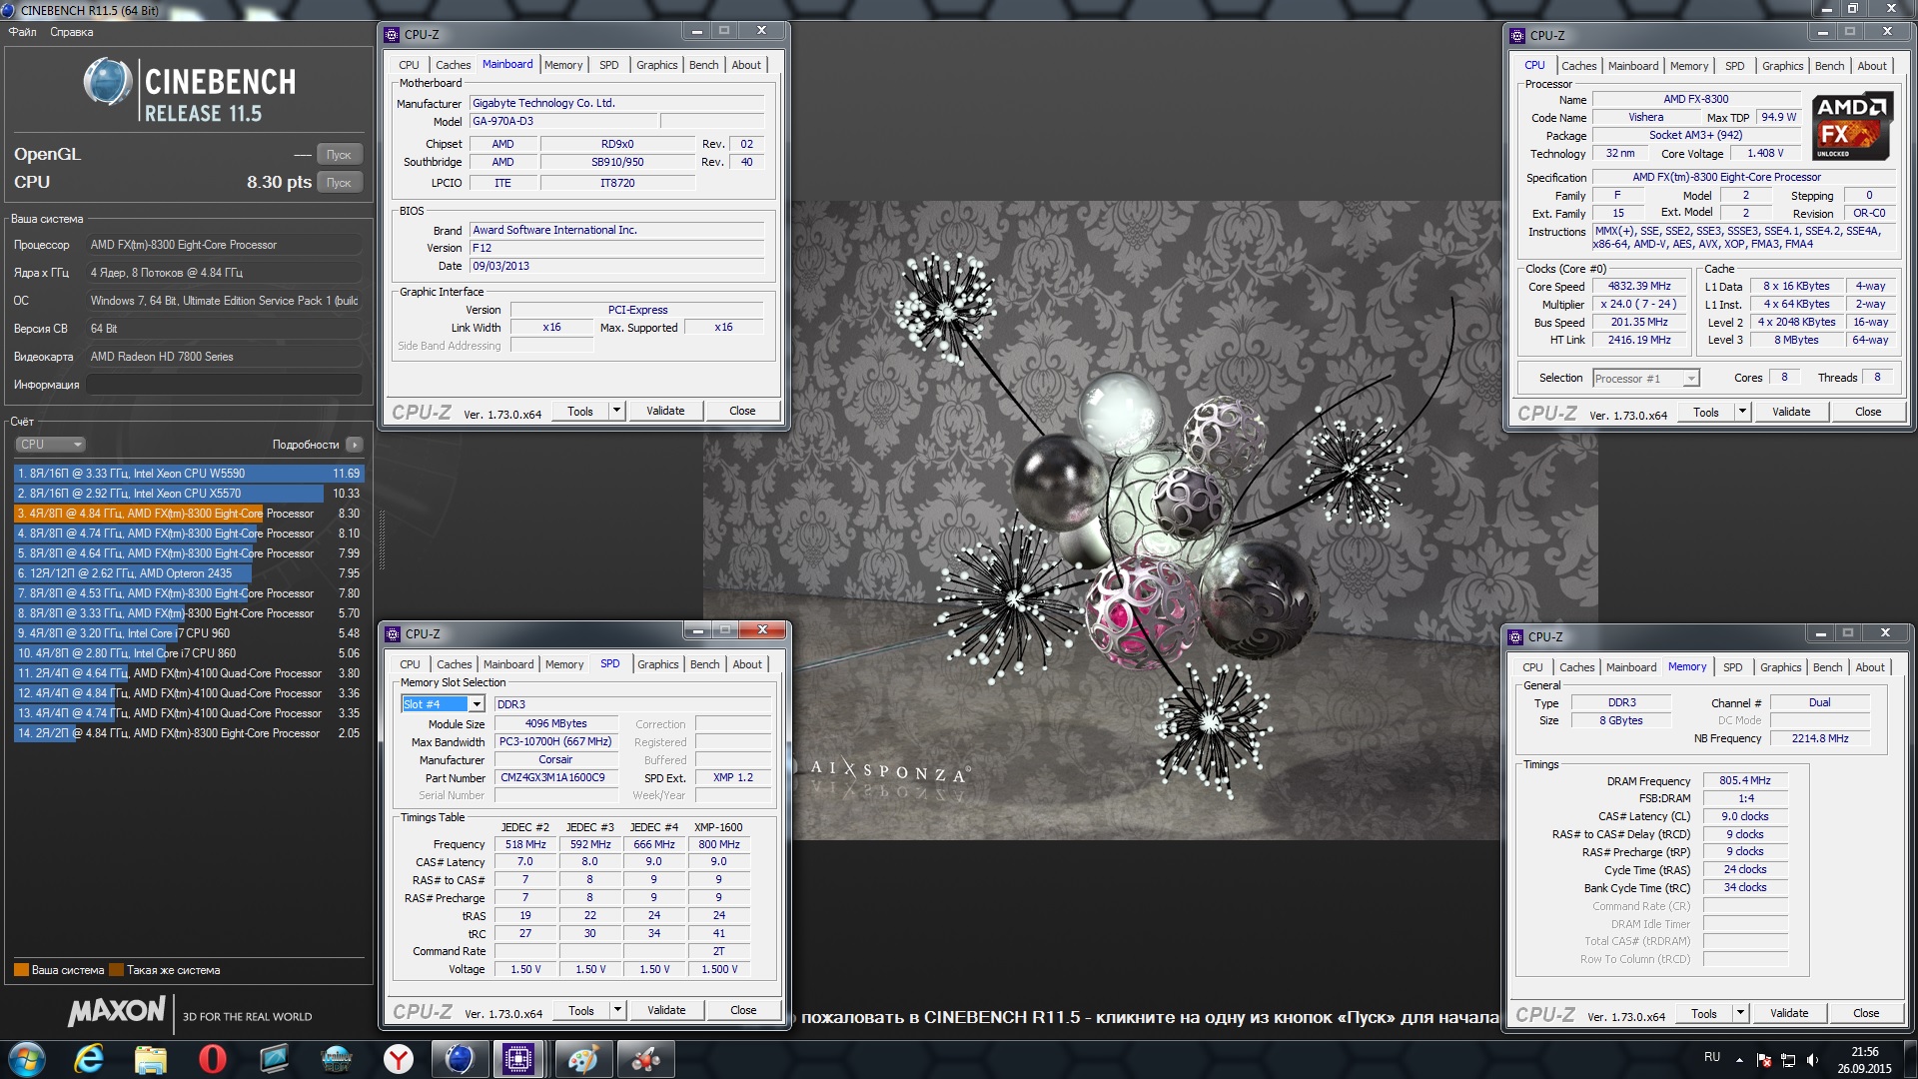Select ranking row Intel Core i7 CPU 960
Screen dimensions: 1918x1079
pyautogui.click(x=189, y=633)
